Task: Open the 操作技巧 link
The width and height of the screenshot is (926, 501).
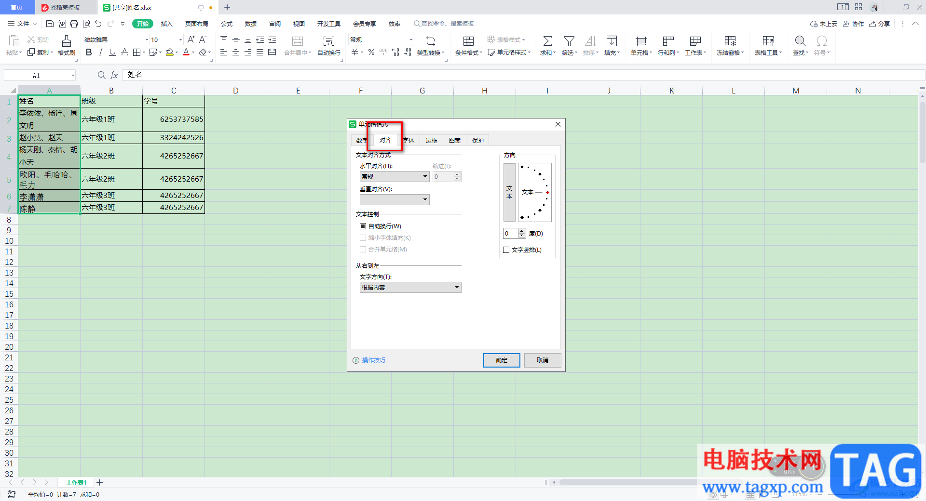Action: coord(374,360)
